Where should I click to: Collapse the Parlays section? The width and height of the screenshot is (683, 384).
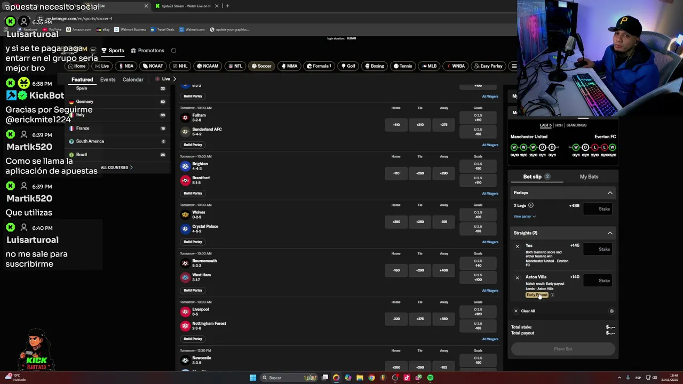click(610, 193)
